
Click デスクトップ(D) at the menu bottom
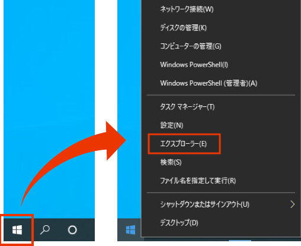(179, 223)
